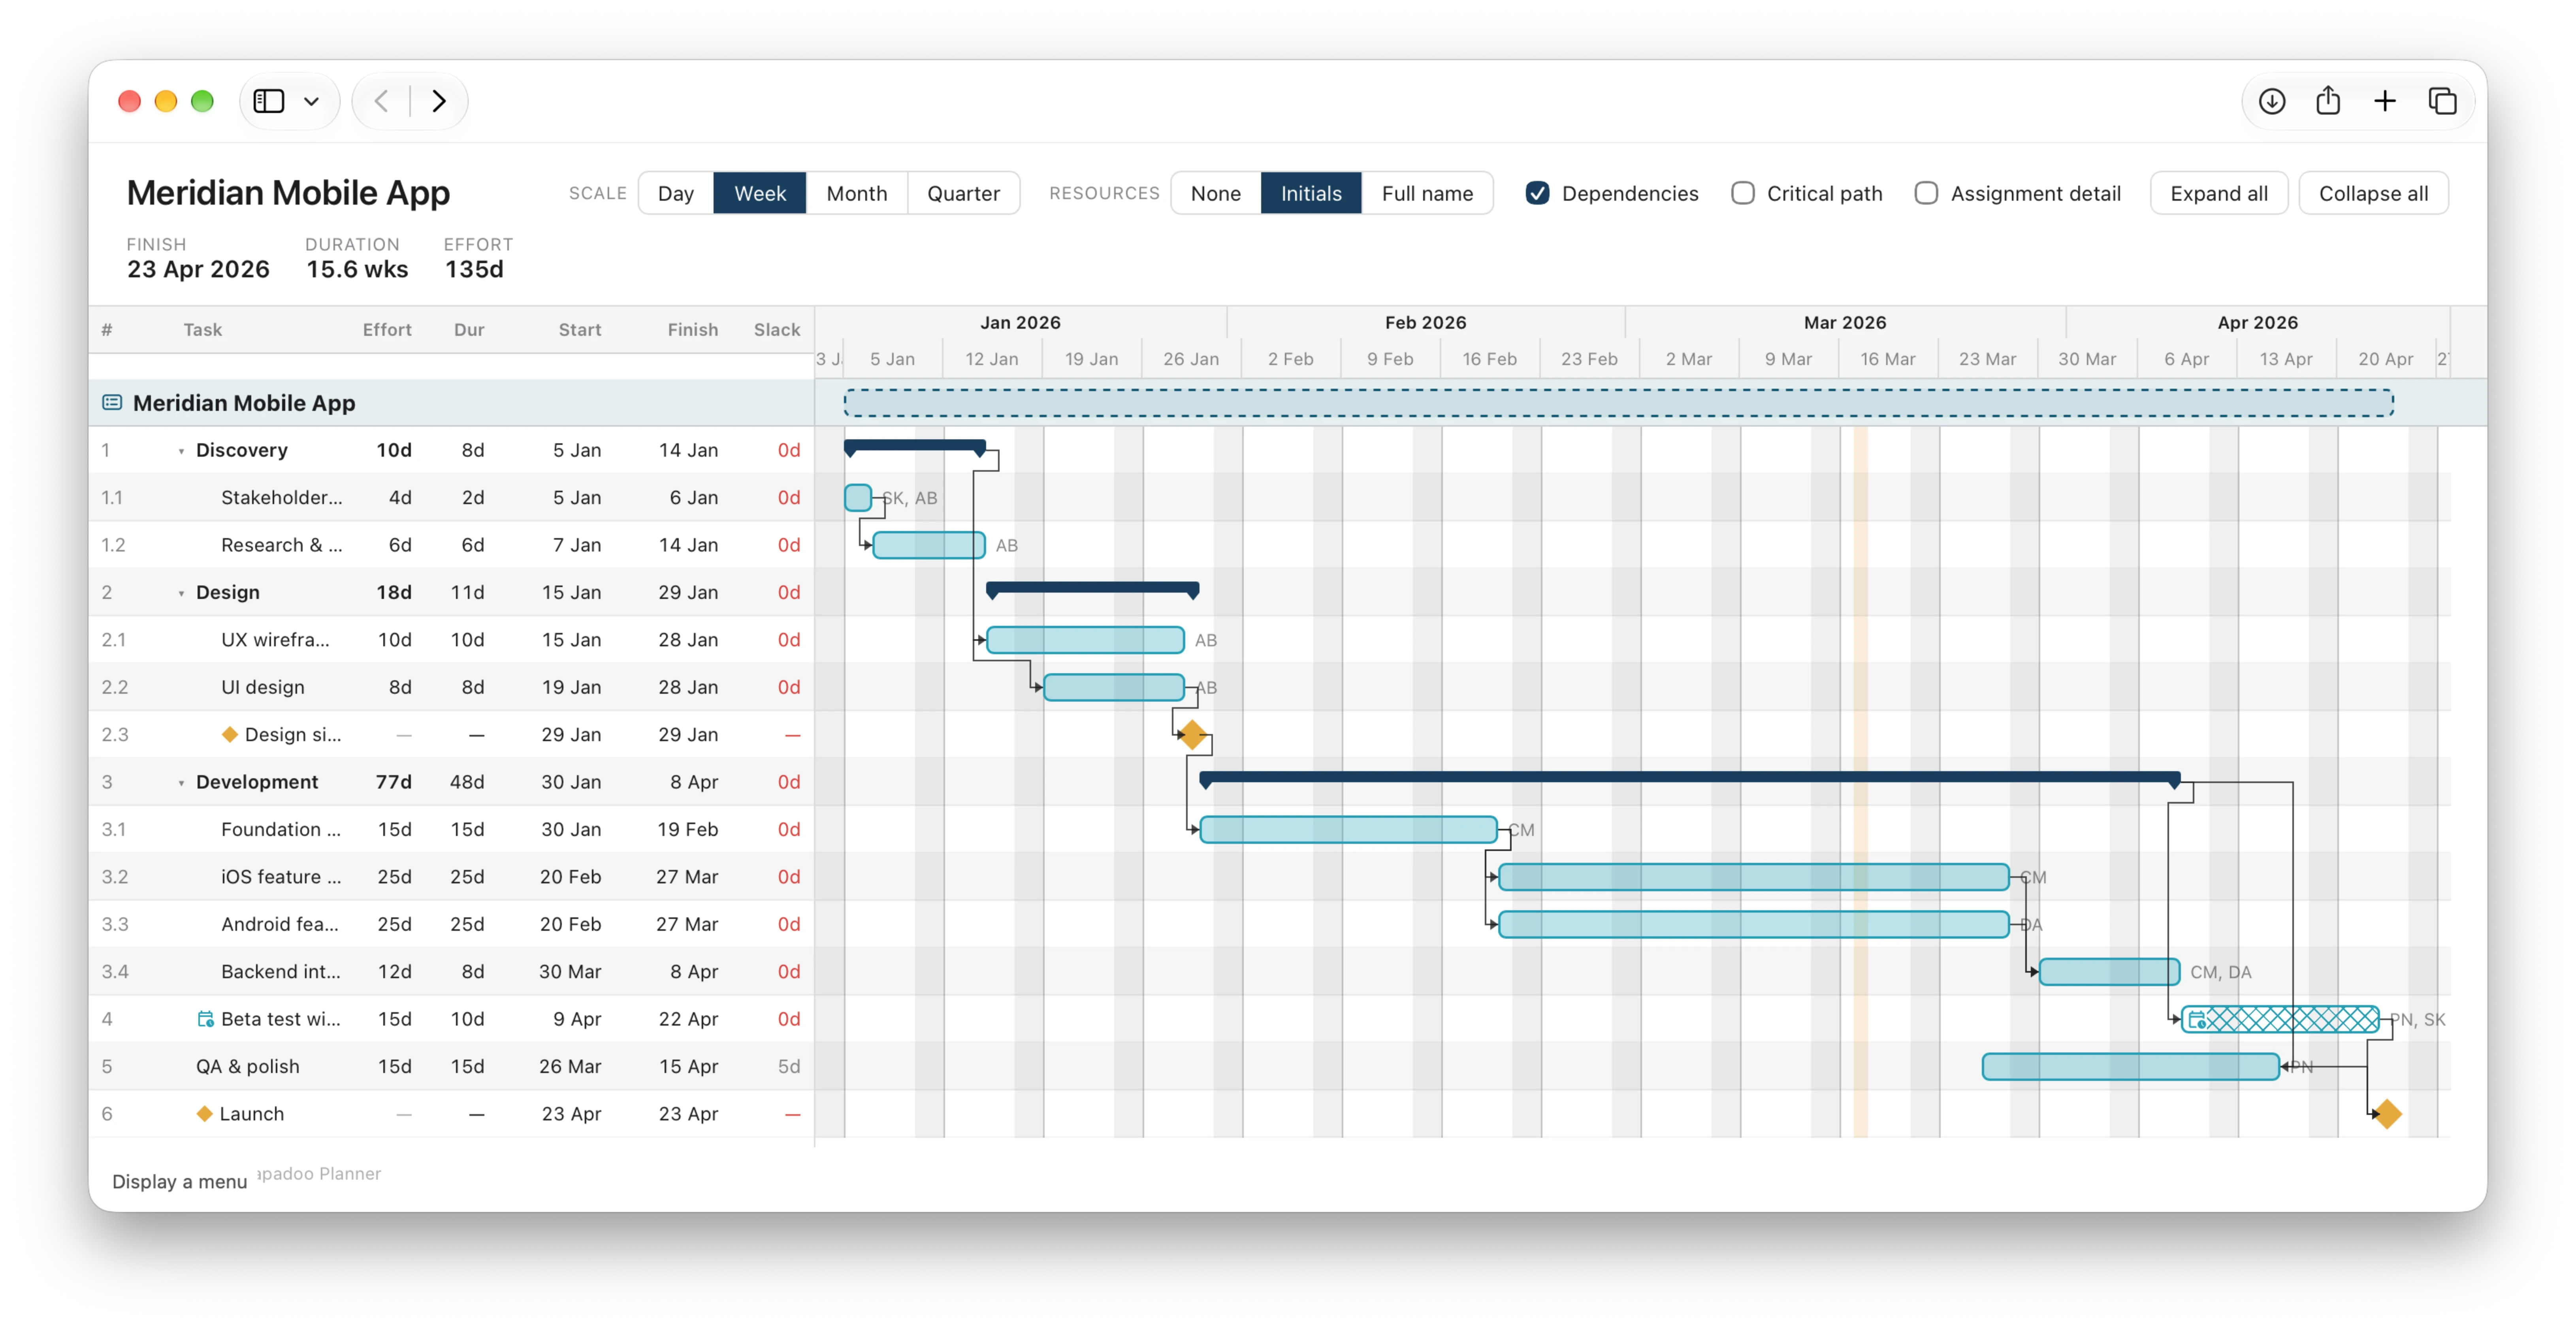Viewport: 2576px width, 1329px height.
Task: Enable the Assignment detail checkbox
Action: (1926, 193)
